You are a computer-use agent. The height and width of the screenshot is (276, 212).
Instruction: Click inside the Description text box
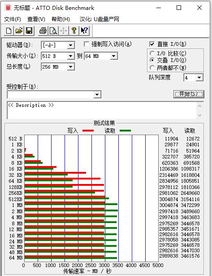[102, 110]
